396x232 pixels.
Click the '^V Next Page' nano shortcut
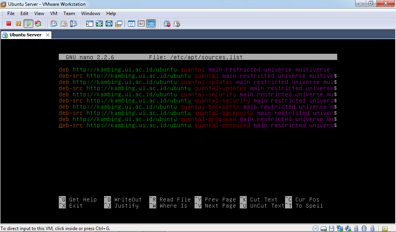215,206
